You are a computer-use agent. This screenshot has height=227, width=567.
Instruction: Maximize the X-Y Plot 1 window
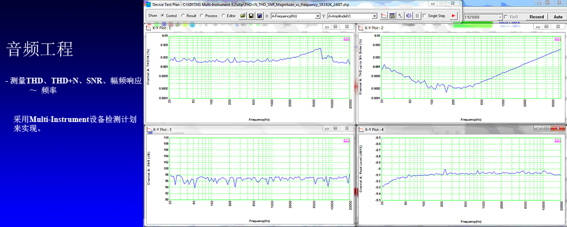coord(336,27)
